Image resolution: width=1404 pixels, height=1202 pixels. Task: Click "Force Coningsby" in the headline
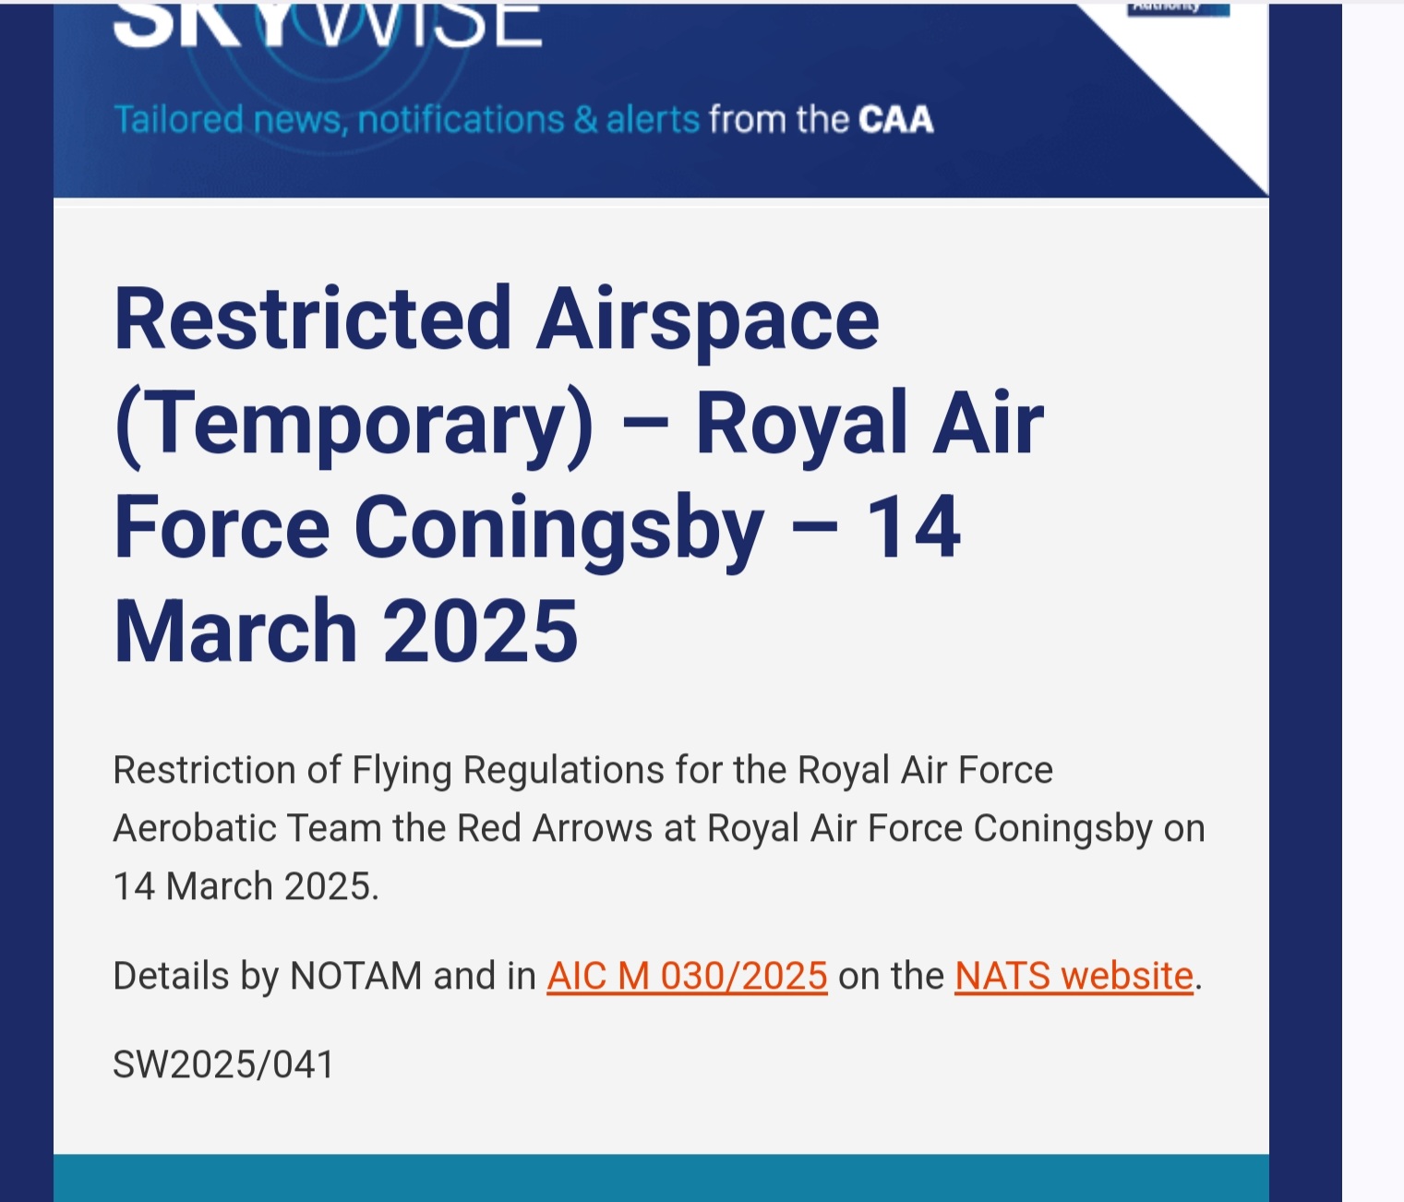click(438, 527)
